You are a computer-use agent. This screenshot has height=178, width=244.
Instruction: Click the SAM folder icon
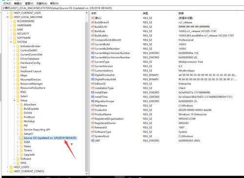tap(15, 30)
